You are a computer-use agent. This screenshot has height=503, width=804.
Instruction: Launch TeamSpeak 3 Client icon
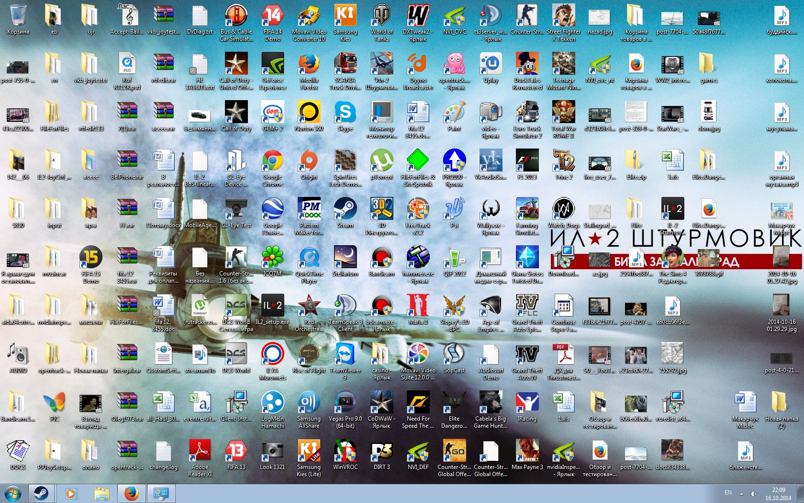coord(345,313)
